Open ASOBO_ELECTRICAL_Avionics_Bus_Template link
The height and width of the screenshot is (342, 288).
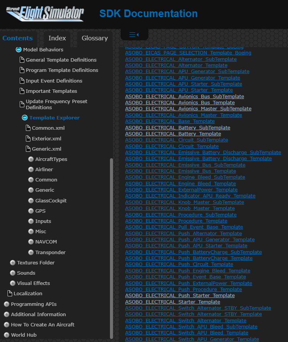180,102
